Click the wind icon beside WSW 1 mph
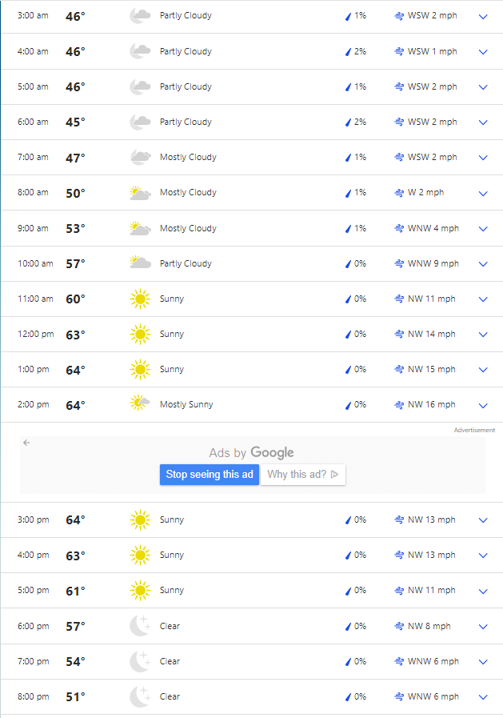Image resolution: width=503 pixels, height=718 pixels. (x=399, y=51)
